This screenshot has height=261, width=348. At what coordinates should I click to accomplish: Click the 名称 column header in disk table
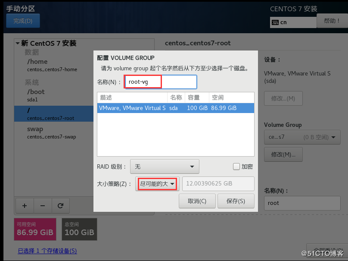(x=176, y=97)
